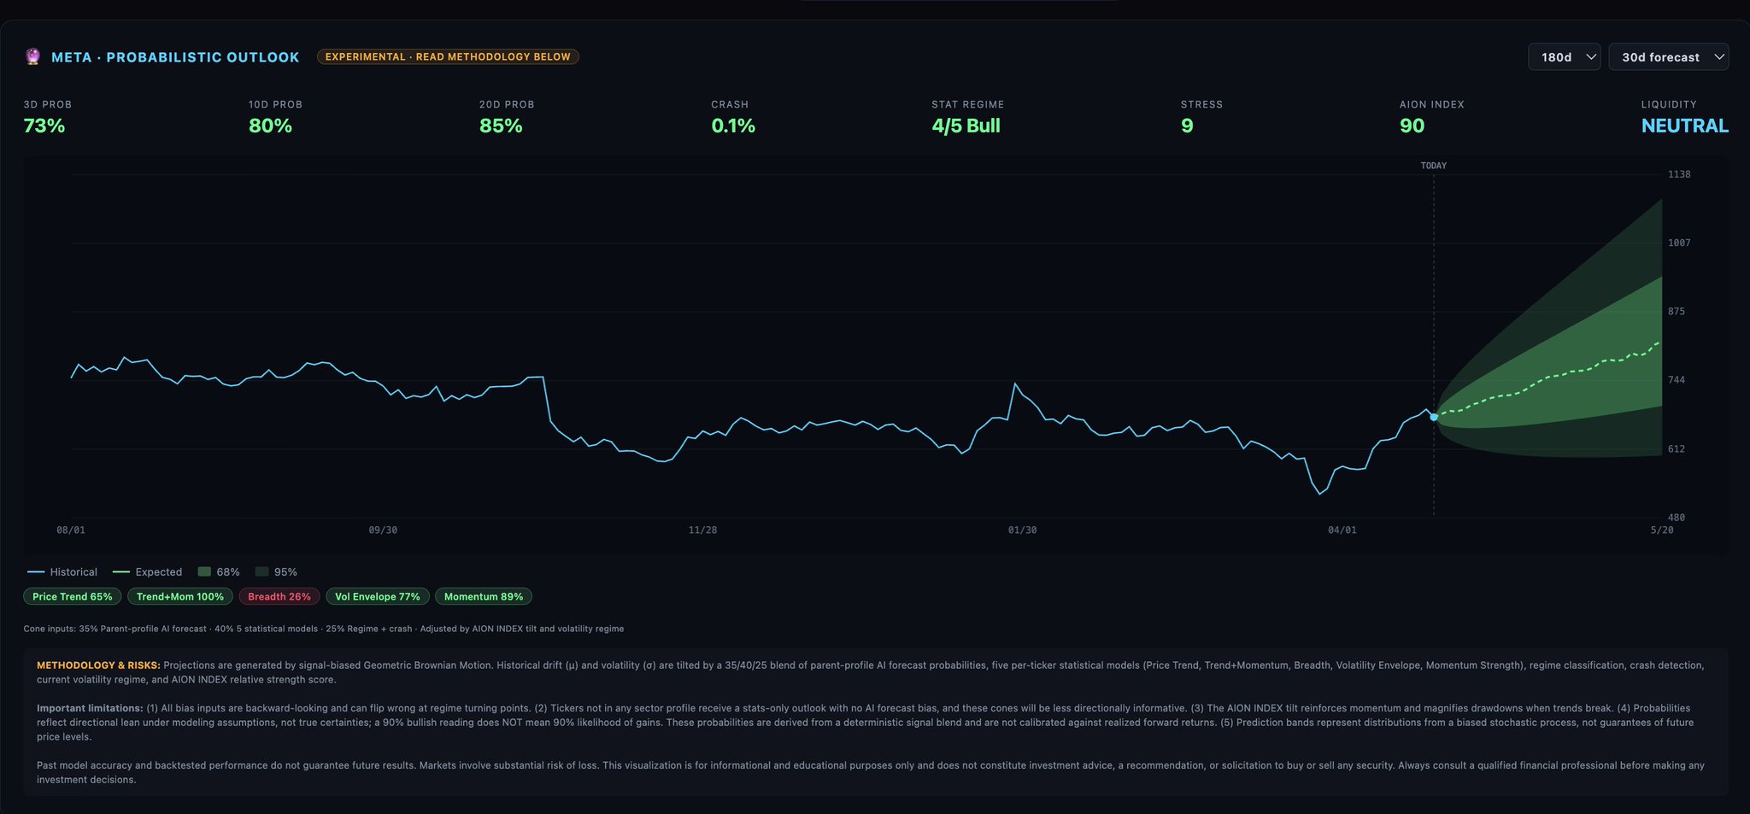Toggle the Historical line legend item

62,572
